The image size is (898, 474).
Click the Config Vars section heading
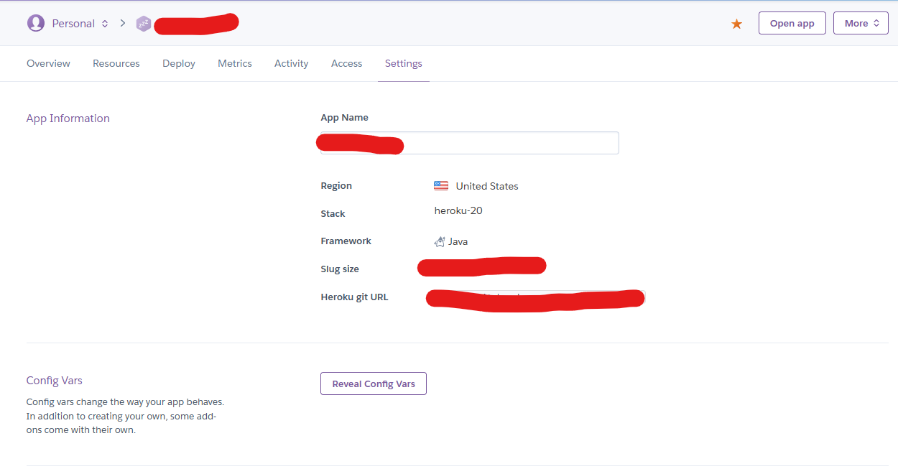[x=55, y=381]
